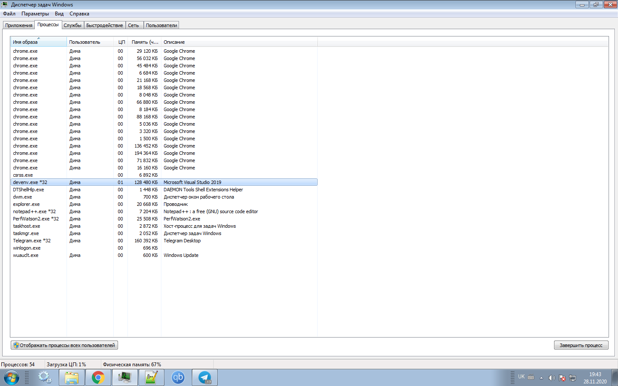Select the explorer.exe process

click(x=164, y=204)
